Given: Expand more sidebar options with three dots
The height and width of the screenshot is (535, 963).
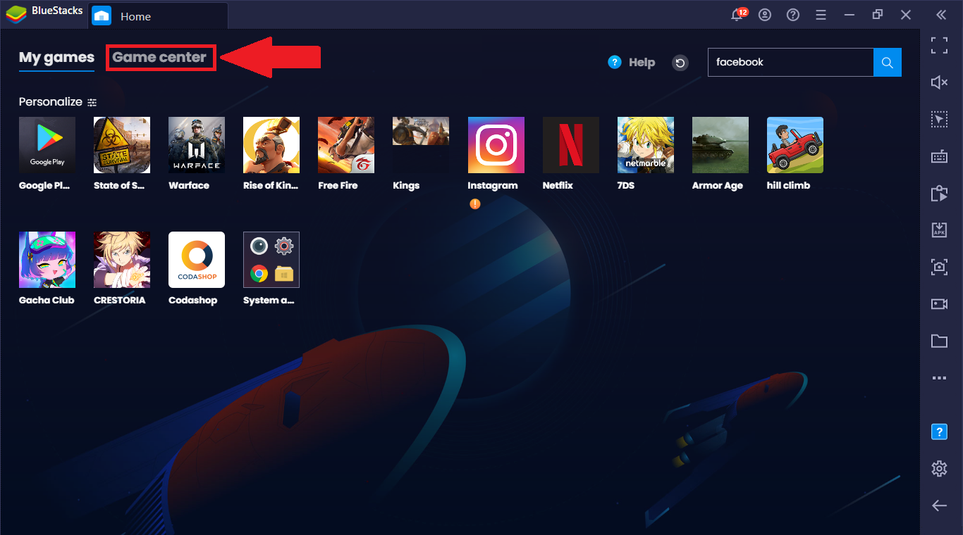Looking at the screenshot, I should (x=939, y=378).
